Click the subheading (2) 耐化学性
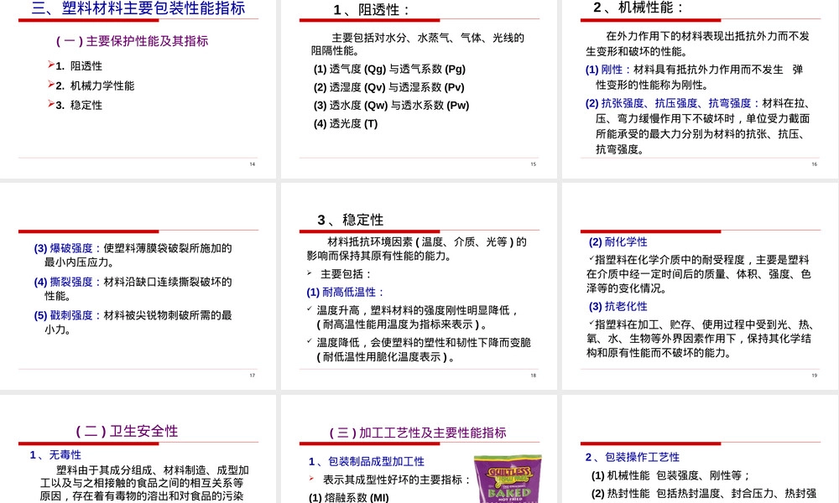This screenshot has height=503, width=839. click(618, 241)
